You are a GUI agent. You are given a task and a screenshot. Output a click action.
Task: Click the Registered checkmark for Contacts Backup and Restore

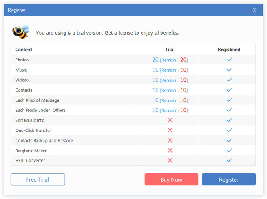229,140
